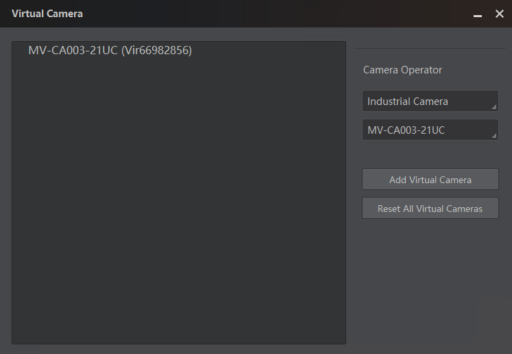Expand the MV-CA003-21UC model dropdown
The height and width of the screenshot is (354, 512).
tap(430, 130)
